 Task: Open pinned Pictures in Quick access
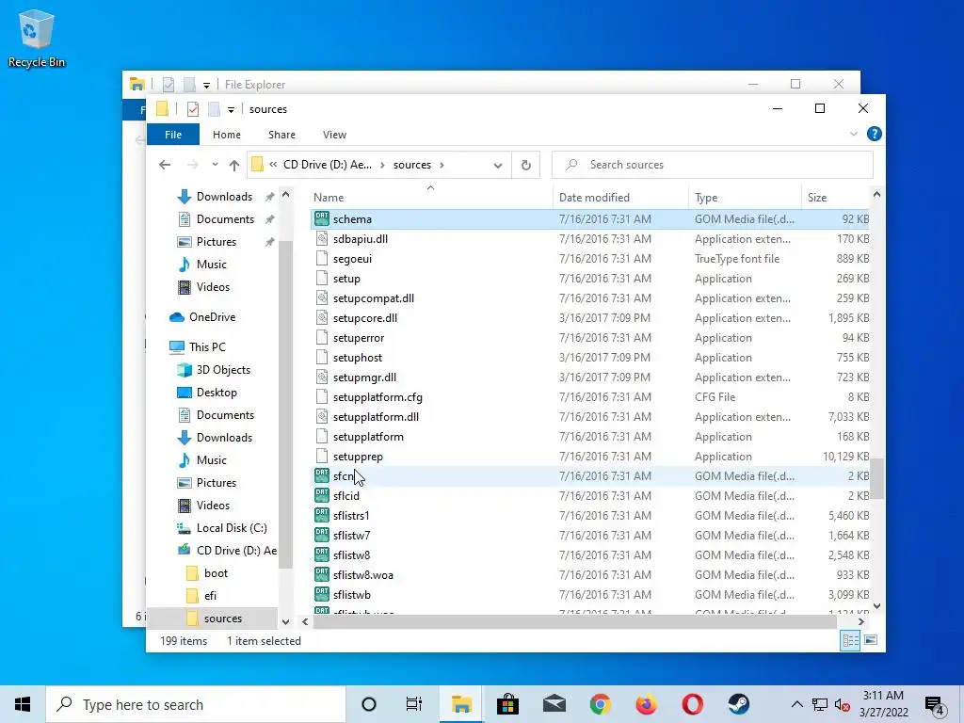click(x=217, y=242)
